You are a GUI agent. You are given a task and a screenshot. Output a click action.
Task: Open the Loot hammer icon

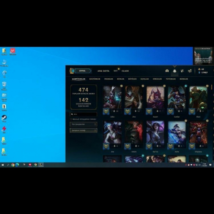click(x=182, y=71)
